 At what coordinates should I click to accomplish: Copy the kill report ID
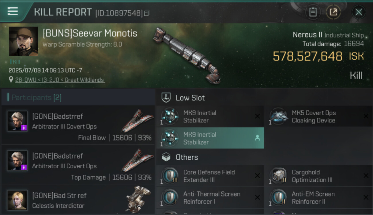click(x=147, y=13)
